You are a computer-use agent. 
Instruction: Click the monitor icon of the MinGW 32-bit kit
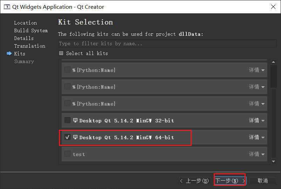[75, 120]
